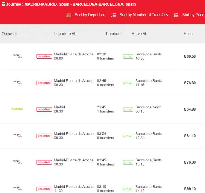
Task: Click the train icon beside Journey title
Action: [x=3, y=4]
